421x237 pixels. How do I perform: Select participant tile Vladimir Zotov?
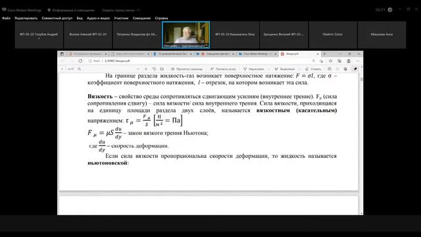tap(333, 35)
